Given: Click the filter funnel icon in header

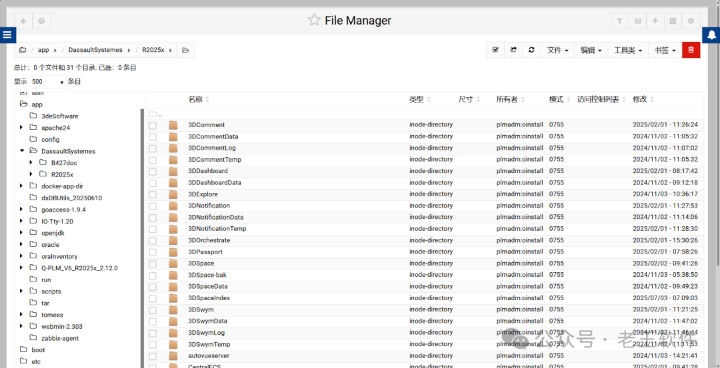Looking at the screenshot, I should coord(620,21).
